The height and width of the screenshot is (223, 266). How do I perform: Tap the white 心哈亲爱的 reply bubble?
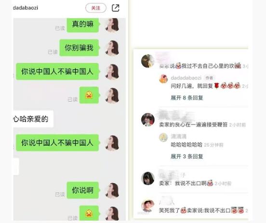[x=33, y=119]
